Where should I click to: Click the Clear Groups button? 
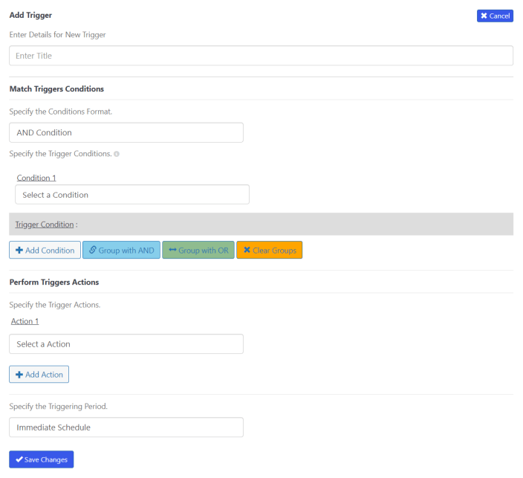click(270, 250)
